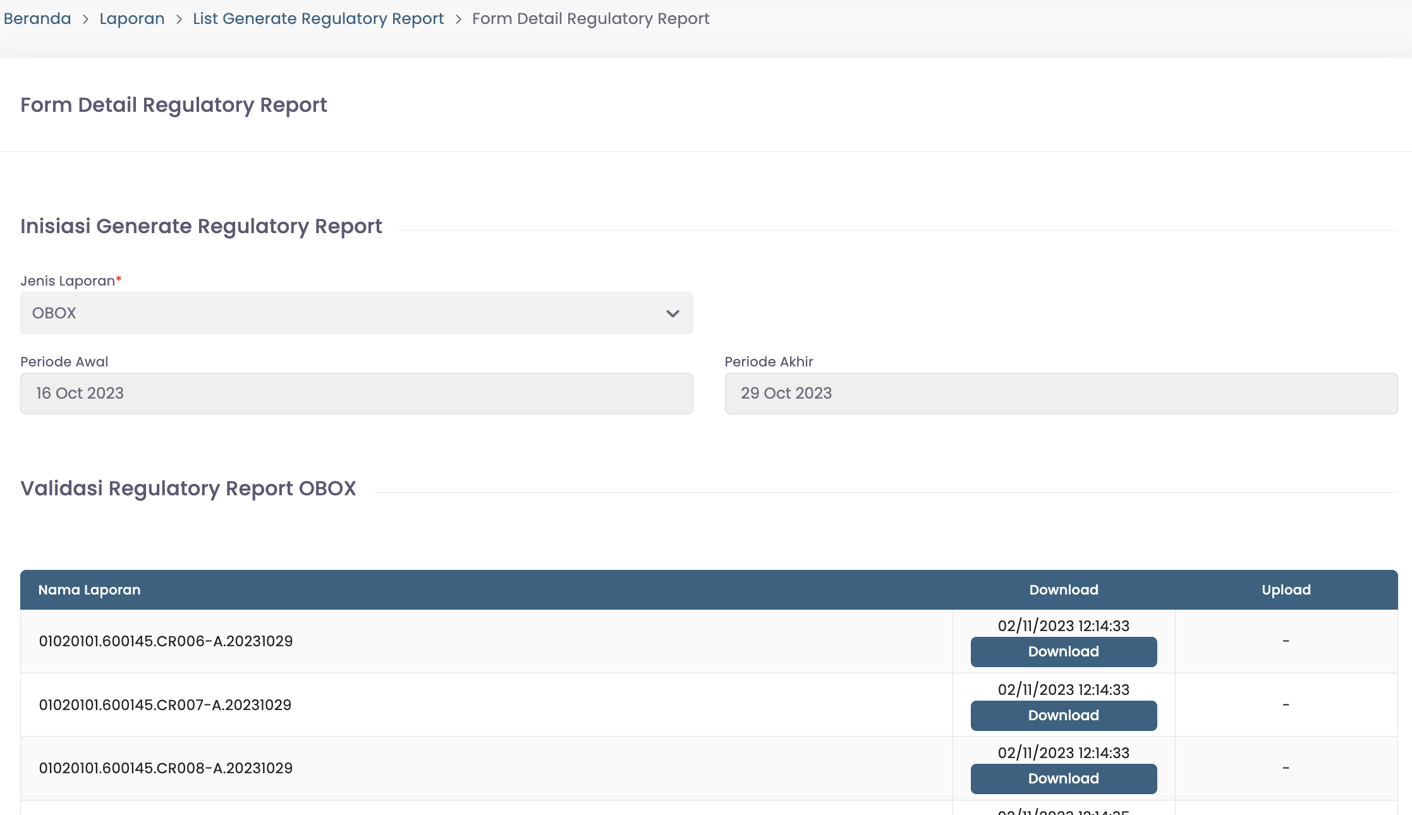Viewport: 1412px width, 815px height.
Task: Click the Periode Akhir date field
Action: (x=1061, y=394)
